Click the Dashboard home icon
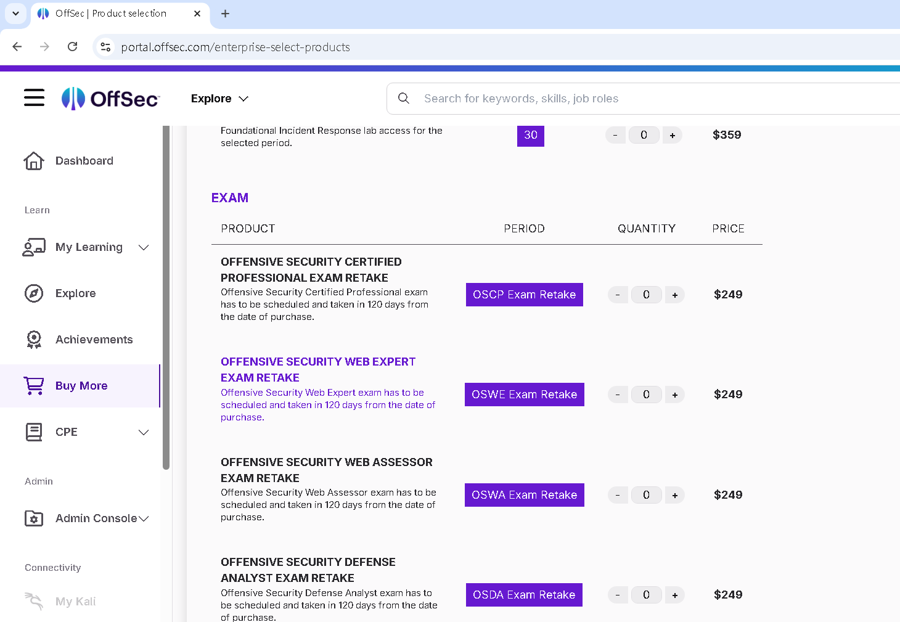The height and width of the screenshot is (622, 900). [x=34, y=161]
